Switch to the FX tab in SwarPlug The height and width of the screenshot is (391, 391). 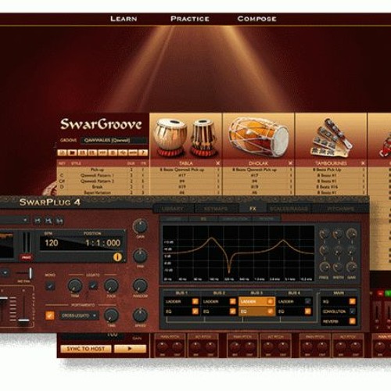(253, 209)
